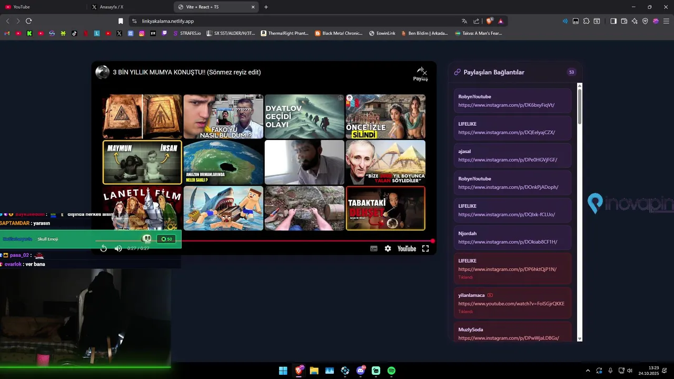674x379 pixels.
Task: Show hidden system tray icons chevron
Action: (x=588, y=371)
